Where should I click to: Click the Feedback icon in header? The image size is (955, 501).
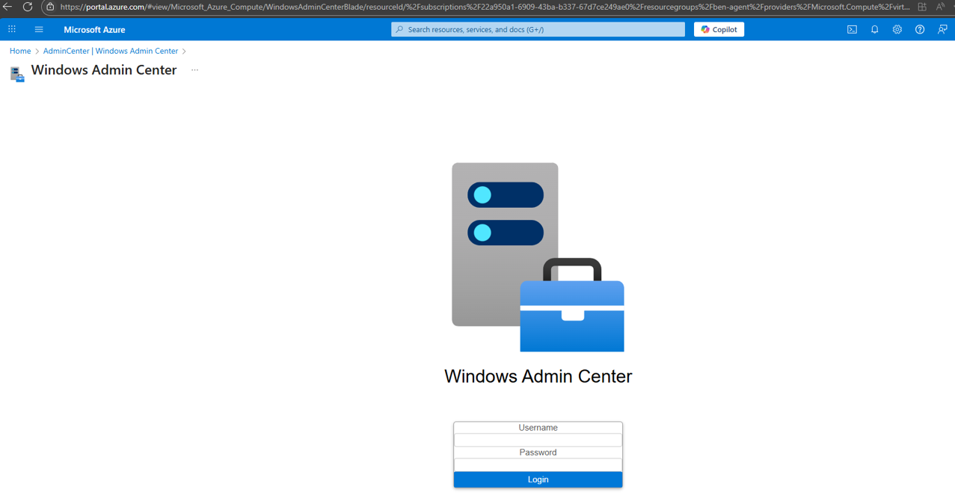pos(942,30)
